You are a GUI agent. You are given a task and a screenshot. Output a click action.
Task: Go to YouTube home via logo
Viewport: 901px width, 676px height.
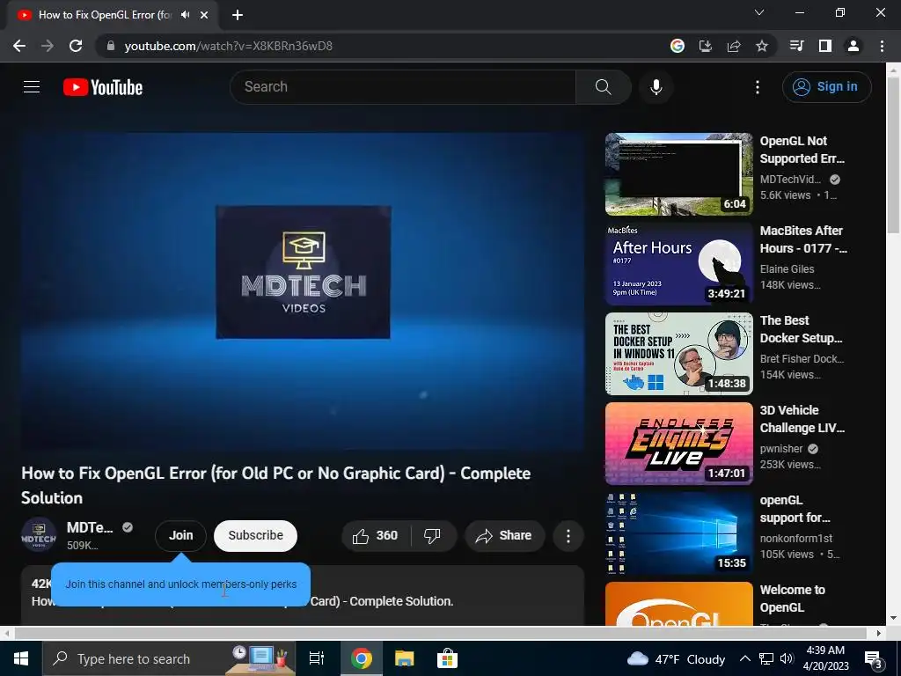point(103,87)
